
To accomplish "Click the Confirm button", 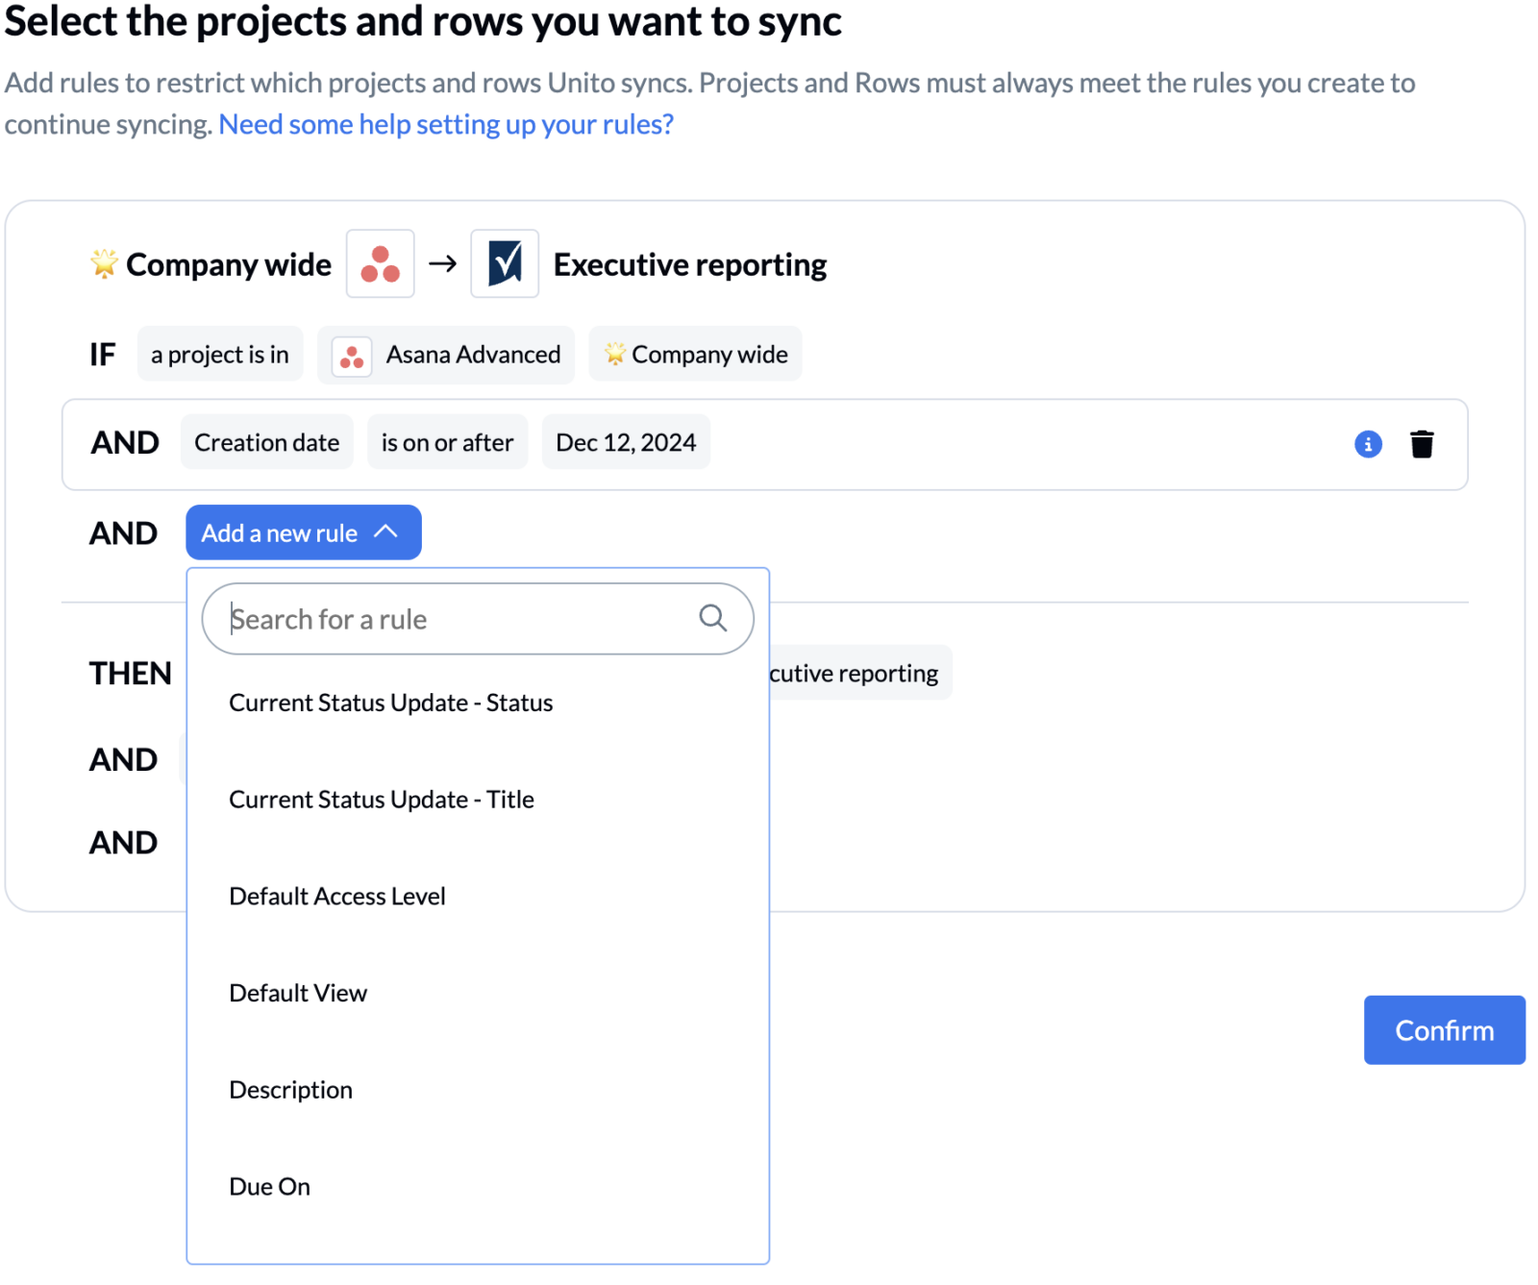I will [1444, 1029].
